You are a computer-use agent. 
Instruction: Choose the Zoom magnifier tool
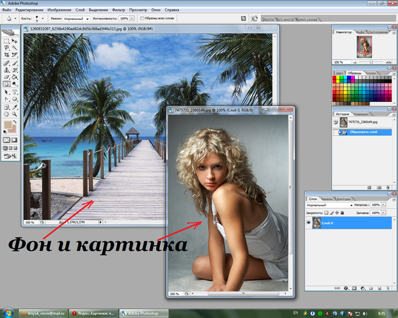(x=15, y=113)
